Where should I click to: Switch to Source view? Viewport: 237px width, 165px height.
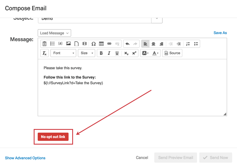[x=172, y=53]
